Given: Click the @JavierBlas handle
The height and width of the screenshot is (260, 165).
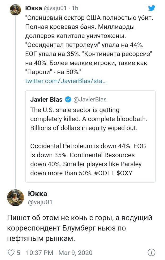Looking at the screenshot, I should tap(90, 100).
